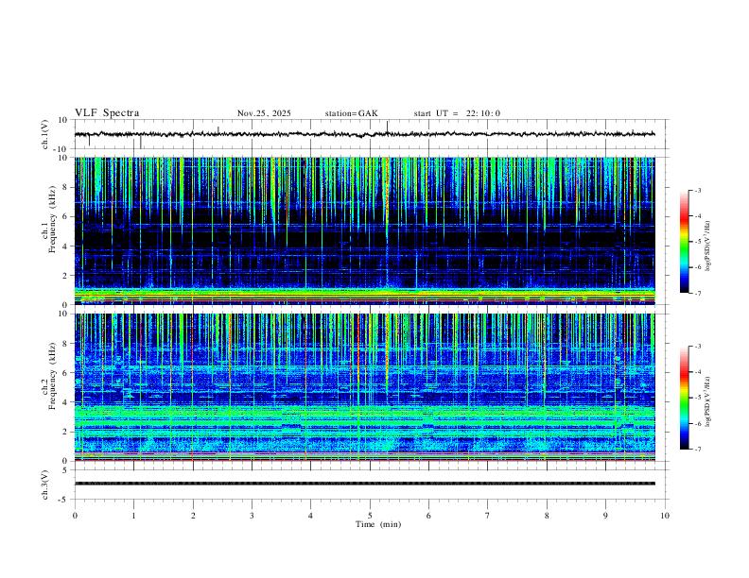Click the time axis tick label "8"
749x578 pixels.
coord(547,516)
